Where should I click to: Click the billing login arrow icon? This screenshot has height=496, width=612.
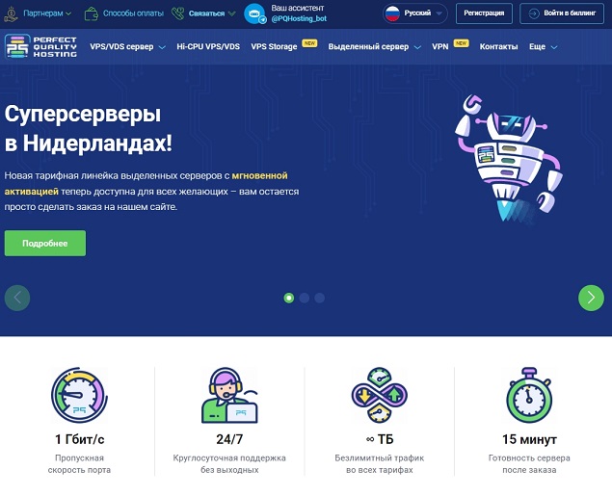[x=533, y=13]
